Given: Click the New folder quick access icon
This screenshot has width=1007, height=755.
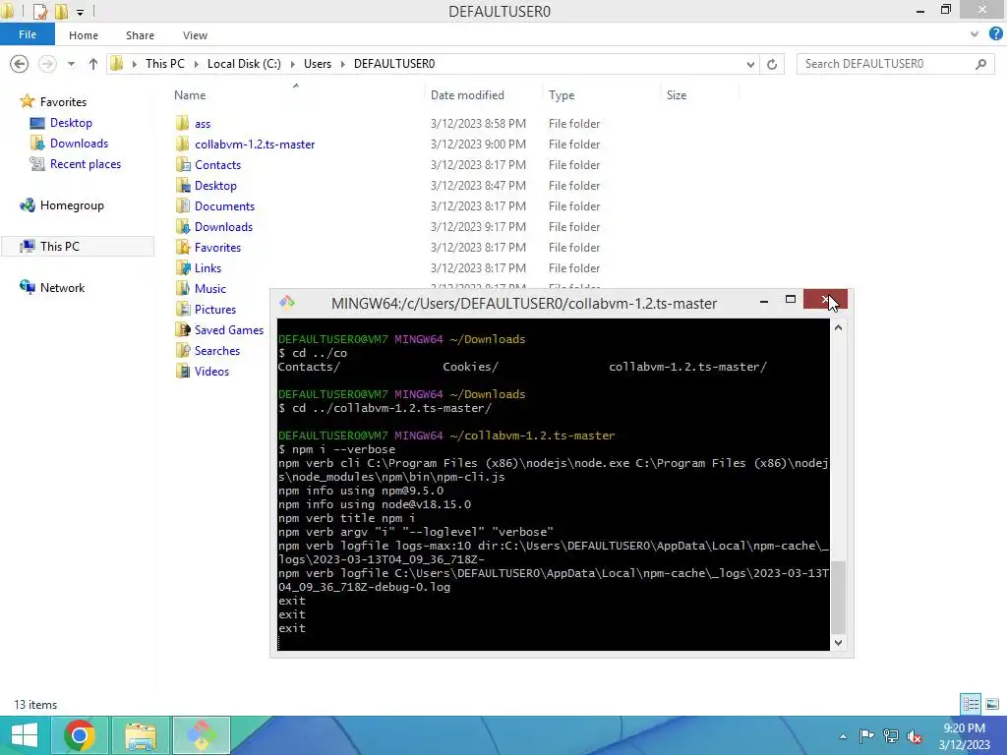Looking at the screenshot, I should 62,11.
